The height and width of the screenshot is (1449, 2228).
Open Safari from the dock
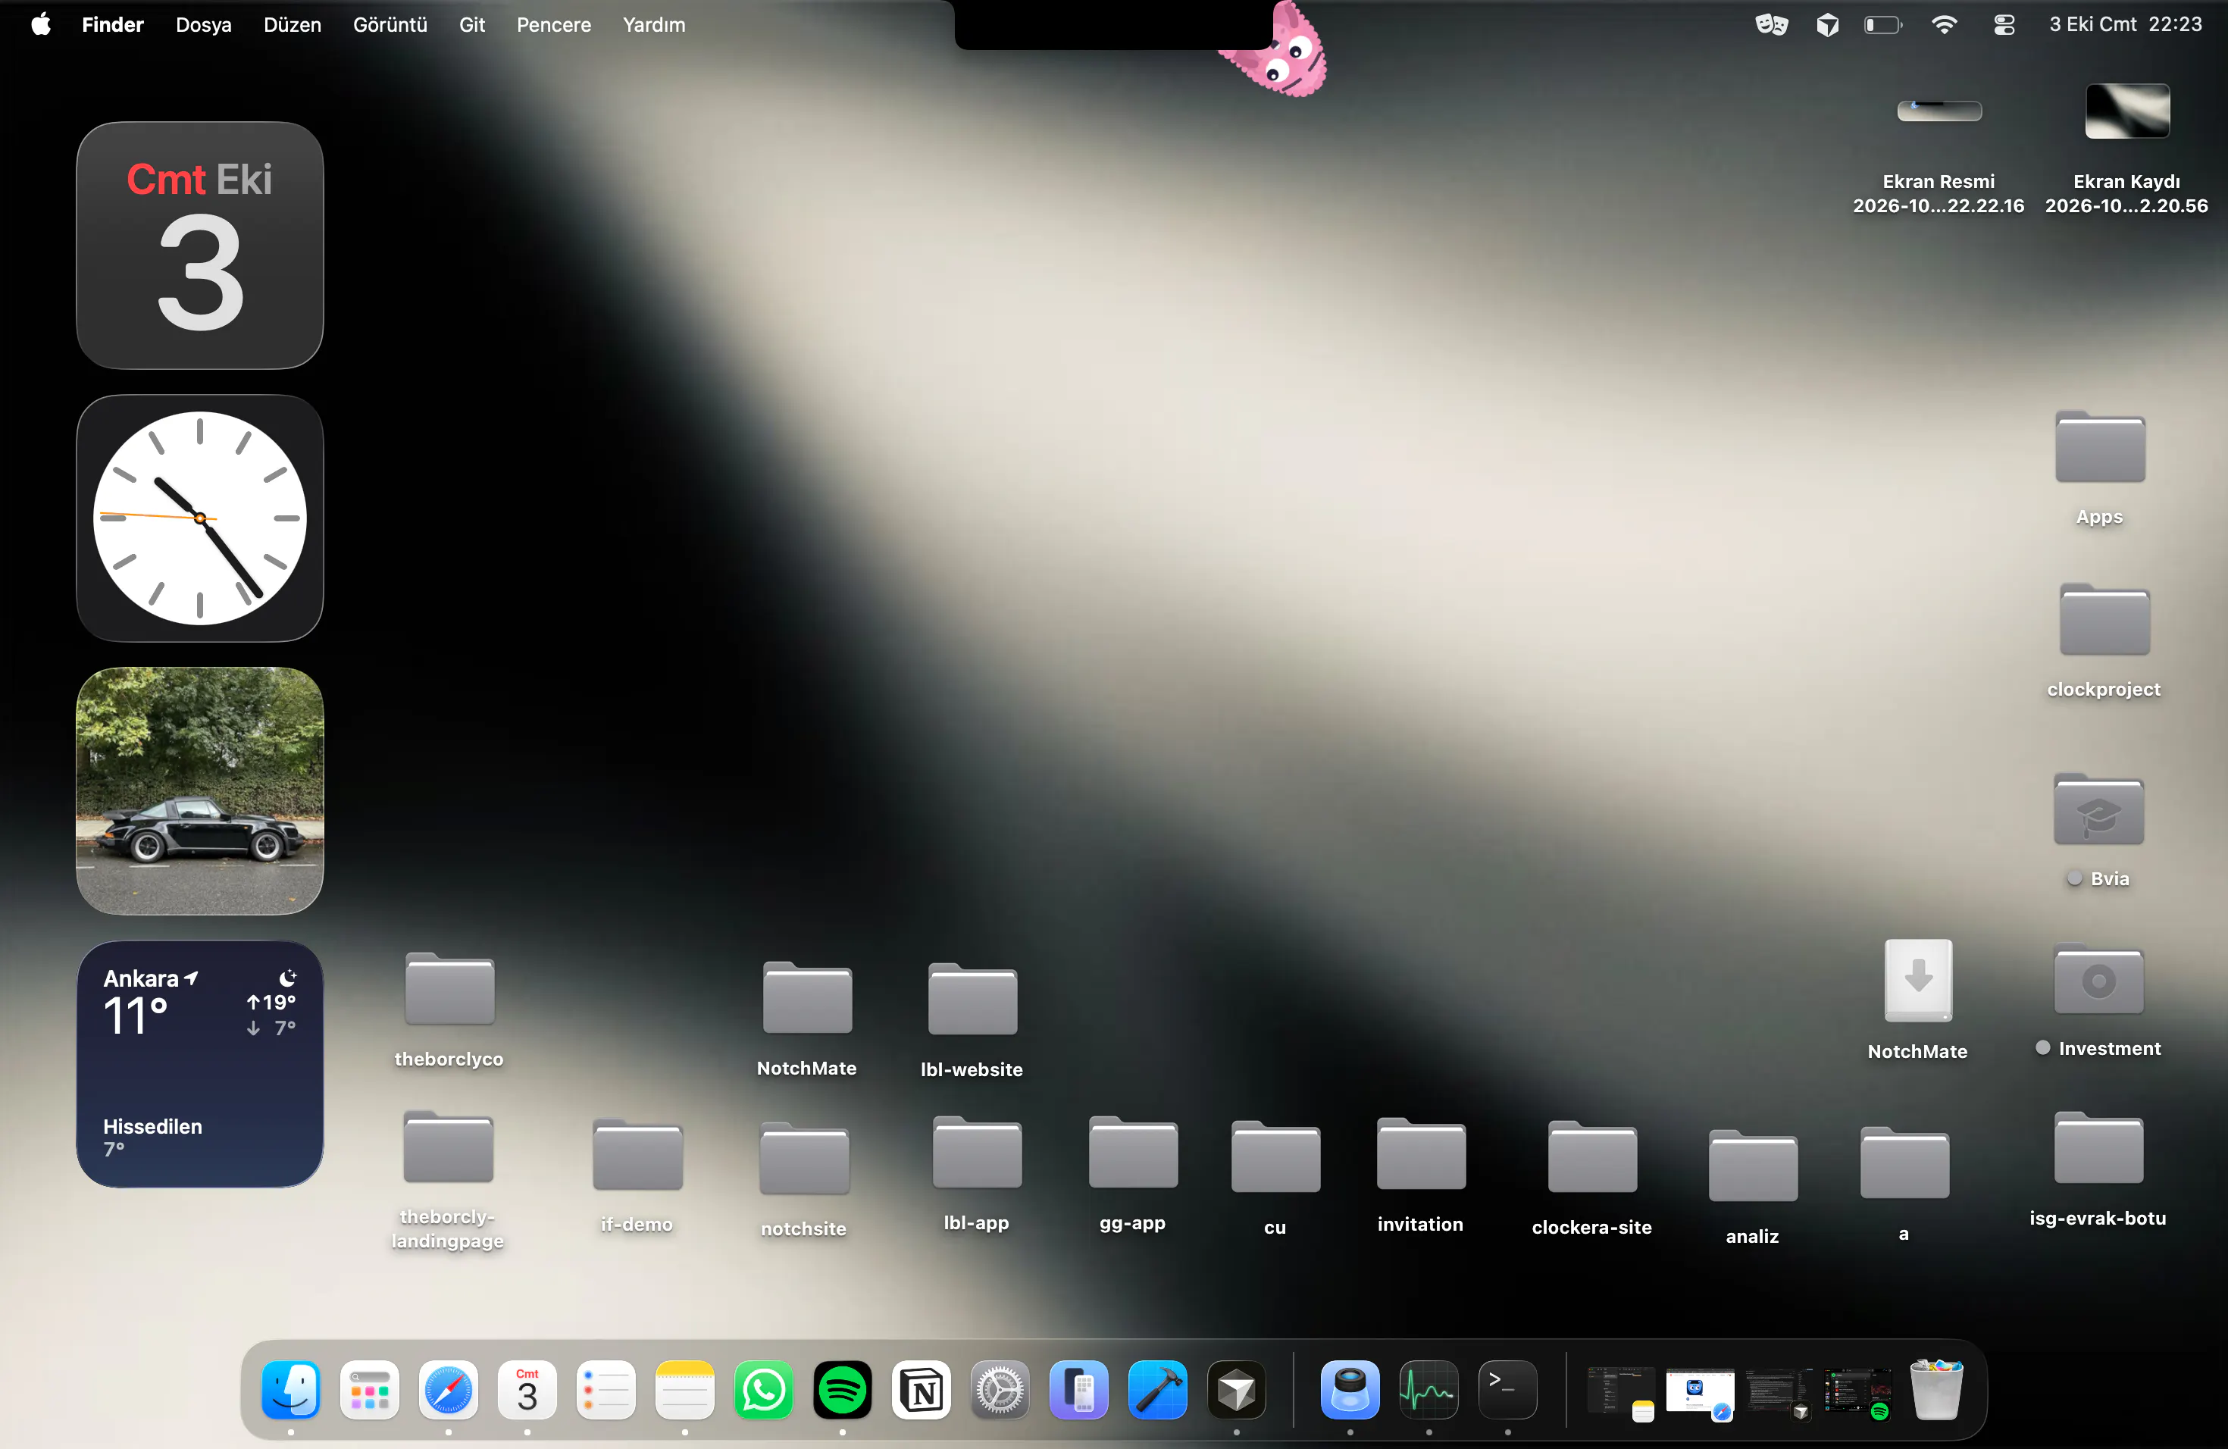[449, 1390]
